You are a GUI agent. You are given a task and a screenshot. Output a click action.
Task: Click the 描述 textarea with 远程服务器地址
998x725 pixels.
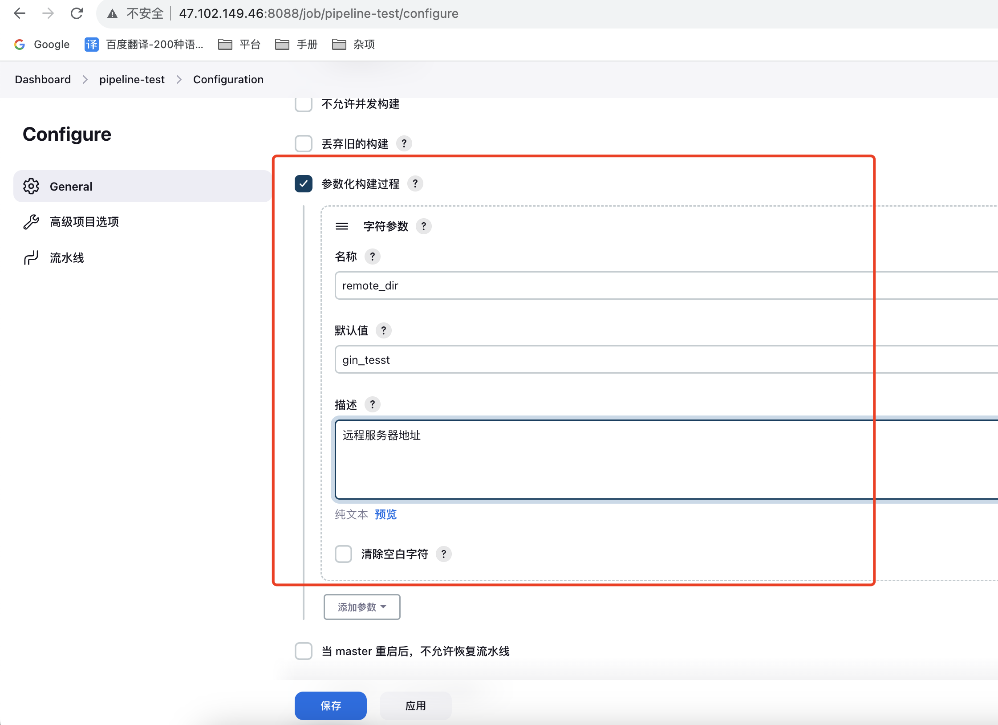pyautogui.click(x=666, y=459)
